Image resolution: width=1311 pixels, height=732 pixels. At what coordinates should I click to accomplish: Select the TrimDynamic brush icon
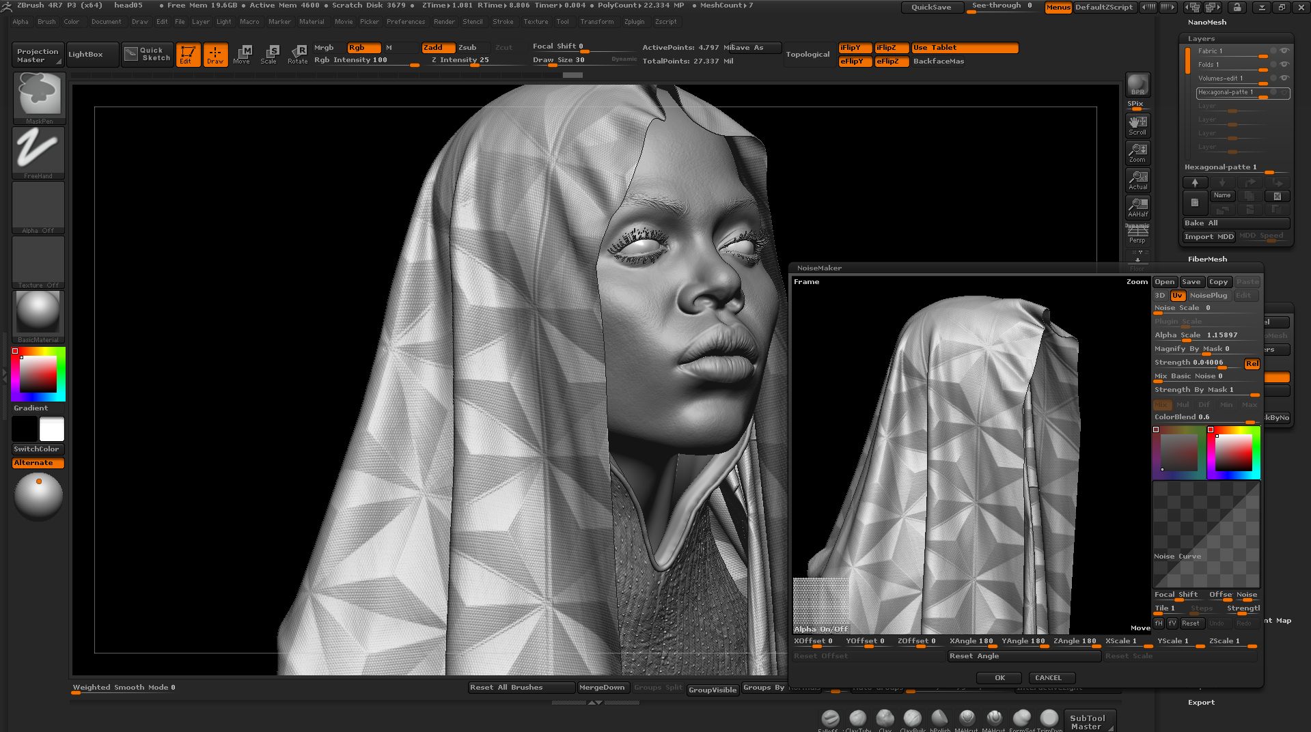click(x=1049, y=718)
